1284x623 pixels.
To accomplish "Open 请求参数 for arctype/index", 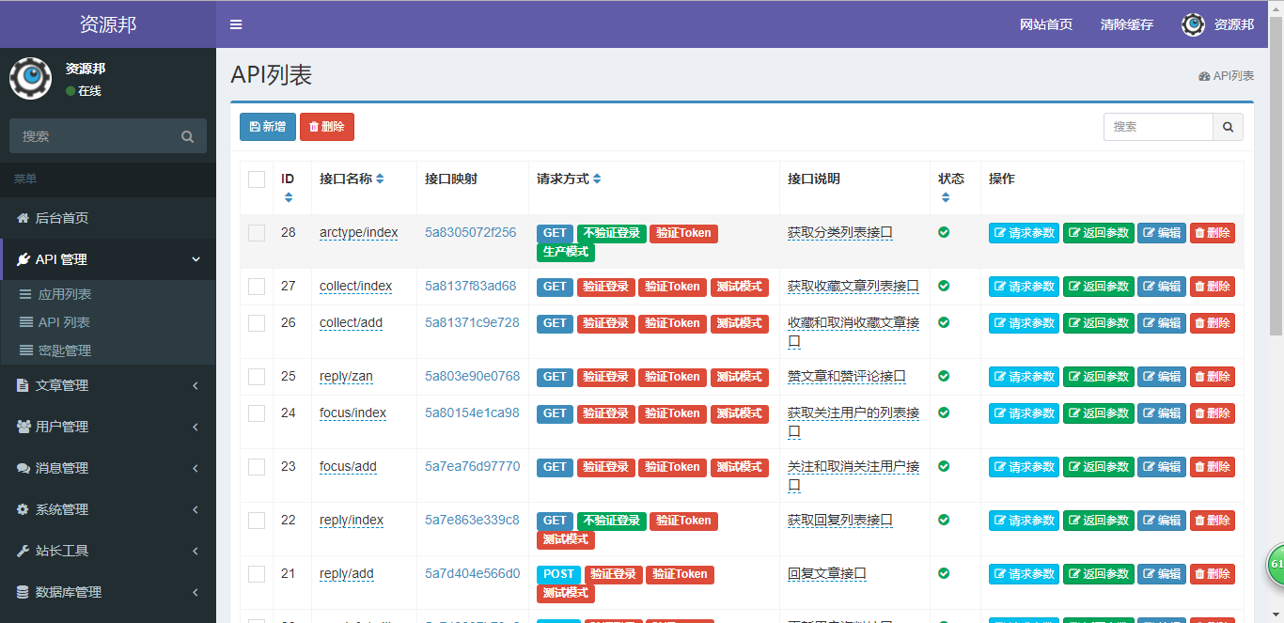I will (1024, 233).
